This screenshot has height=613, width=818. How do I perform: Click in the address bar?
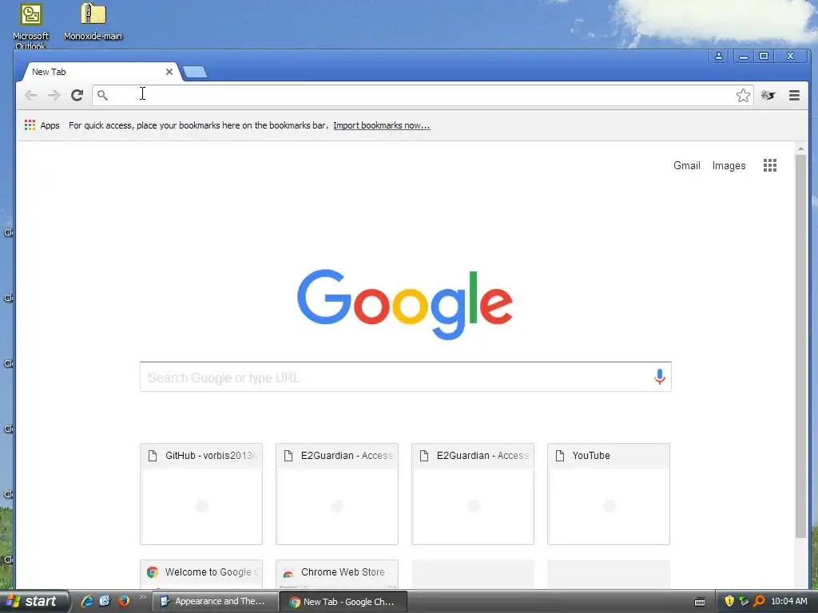pyautogui.click(x=423, y=95)
